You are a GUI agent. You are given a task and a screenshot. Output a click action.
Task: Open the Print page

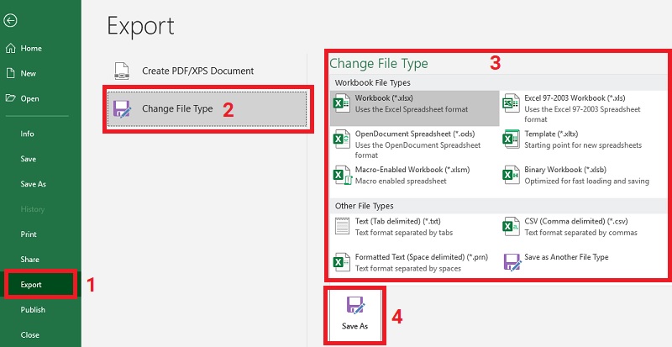tap(29, 234)
